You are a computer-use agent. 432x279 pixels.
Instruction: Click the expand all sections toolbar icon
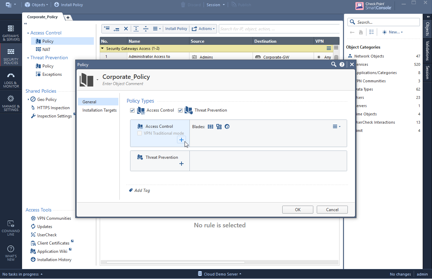coord(136,29)
